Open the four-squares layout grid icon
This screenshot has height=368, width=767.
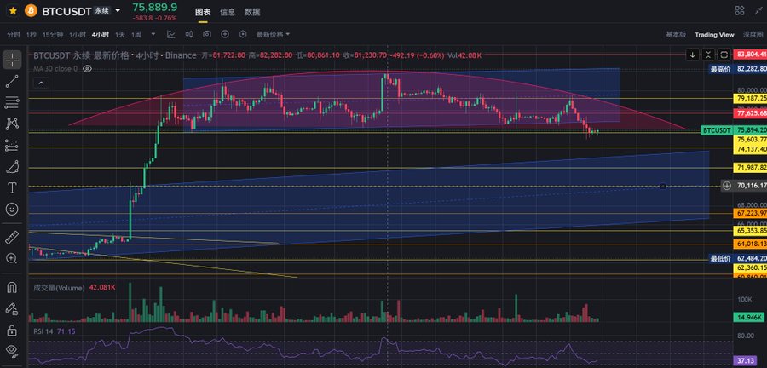pos(740,11)
